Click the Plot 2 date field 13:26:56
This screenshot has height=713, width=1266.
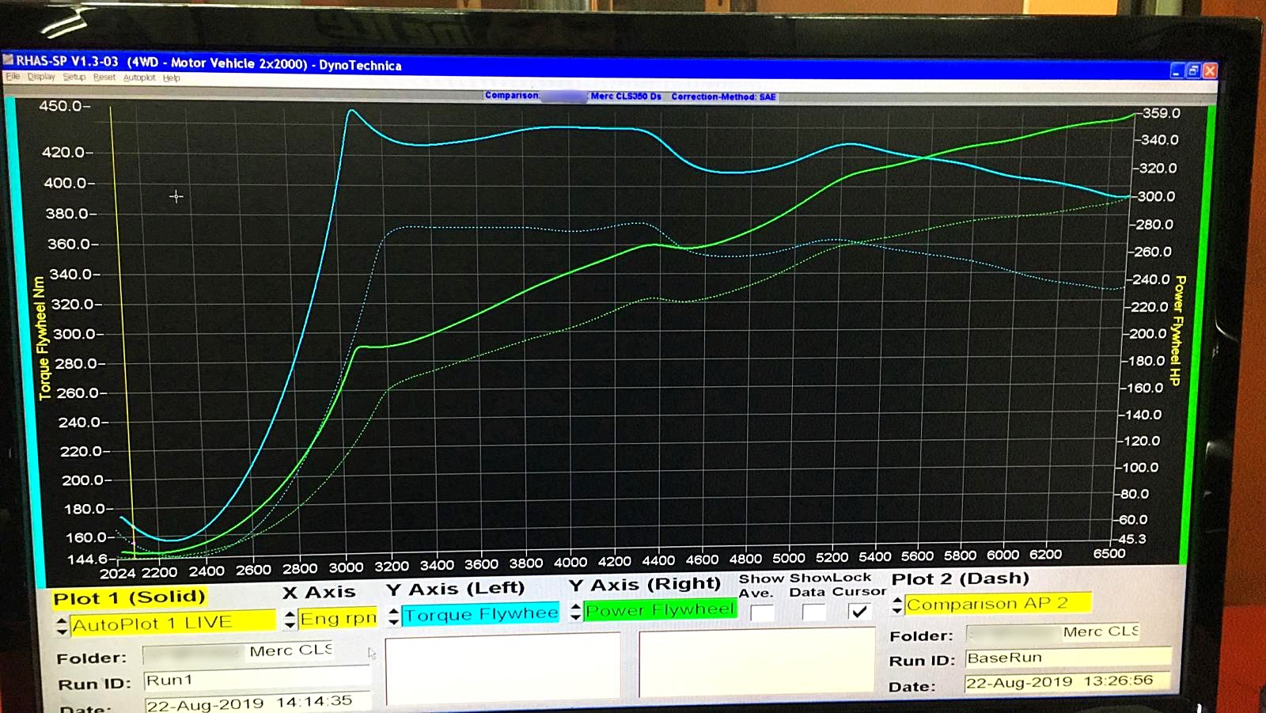click(x=1067, y=682)
